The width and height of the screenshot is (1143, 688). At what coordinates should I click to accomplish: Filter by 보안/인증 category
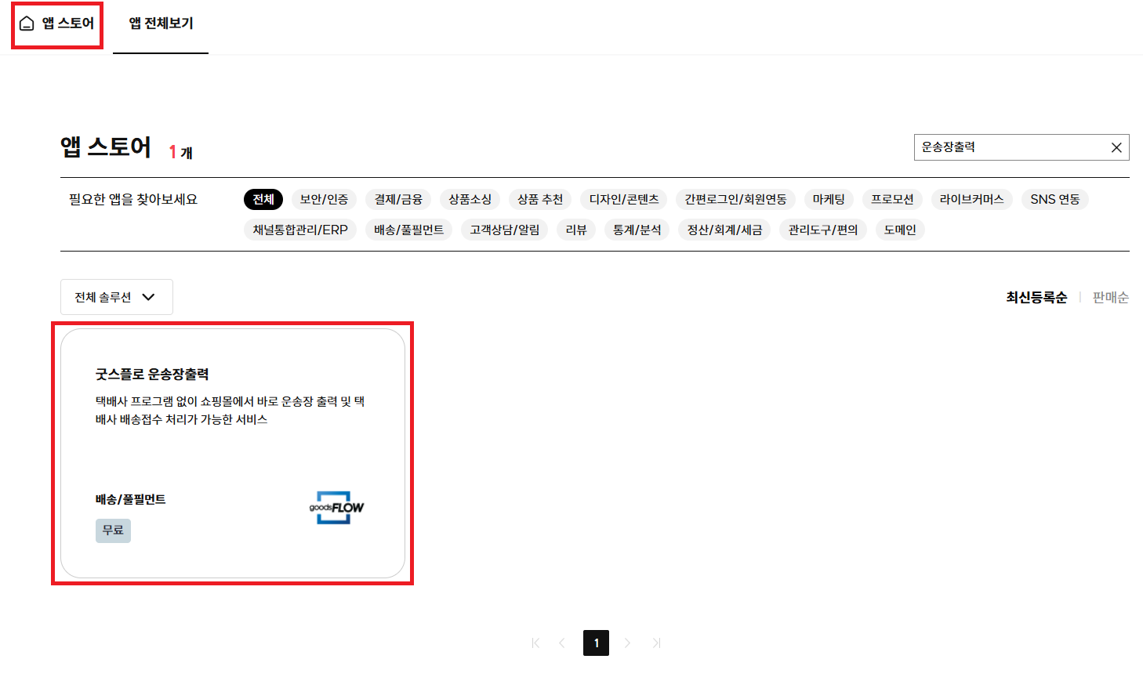click(324, 199)
